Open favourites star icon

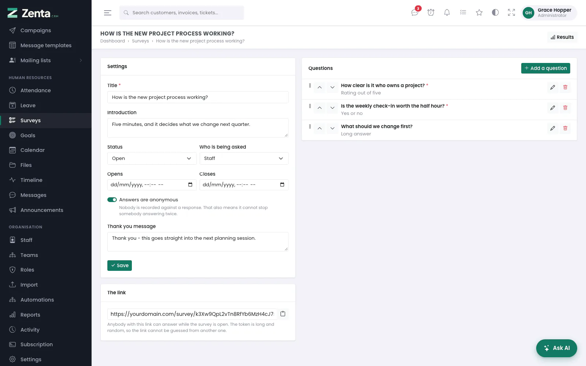point(479,12)
